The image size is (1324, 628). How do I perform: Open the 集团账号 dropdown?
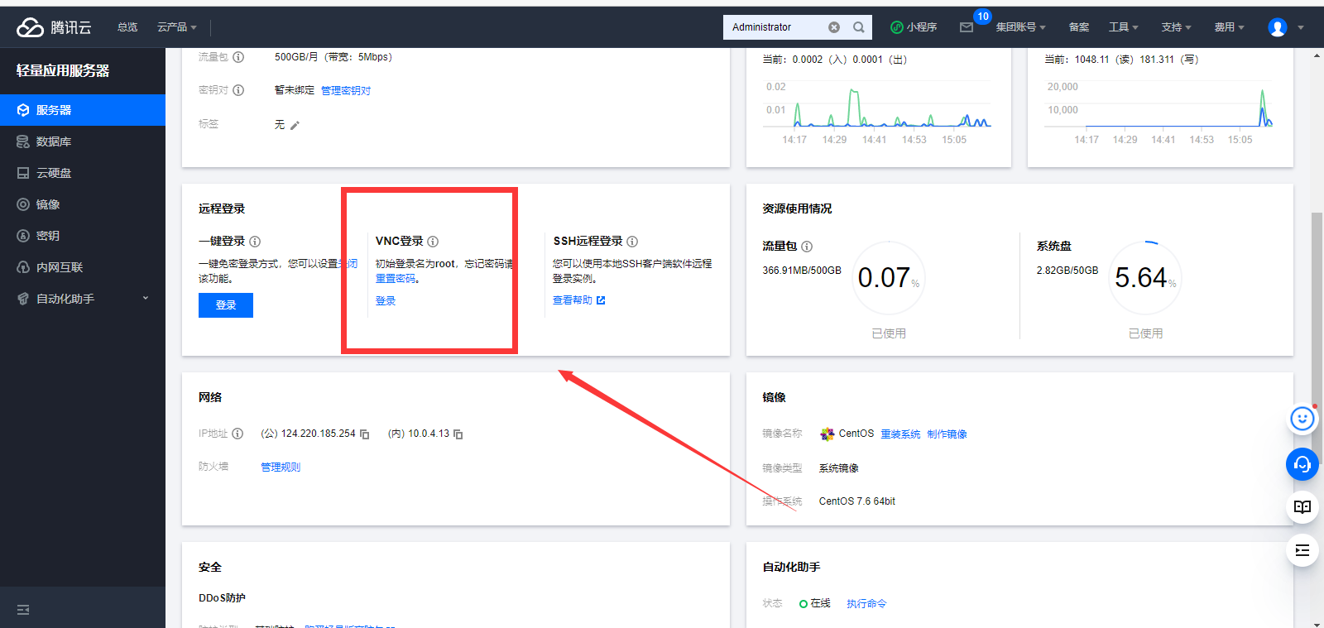[1020, 27]
